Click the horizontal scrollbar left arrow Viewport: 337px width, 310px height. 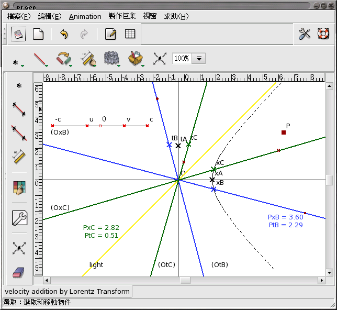[47, 280]
